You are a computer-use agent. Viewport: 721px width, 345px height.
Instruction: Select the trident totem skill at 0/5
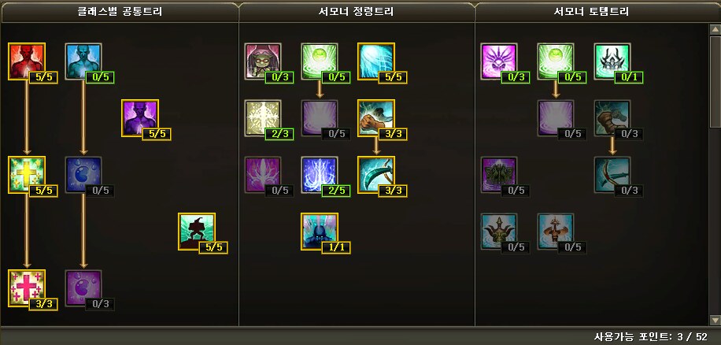pos(499,231)
